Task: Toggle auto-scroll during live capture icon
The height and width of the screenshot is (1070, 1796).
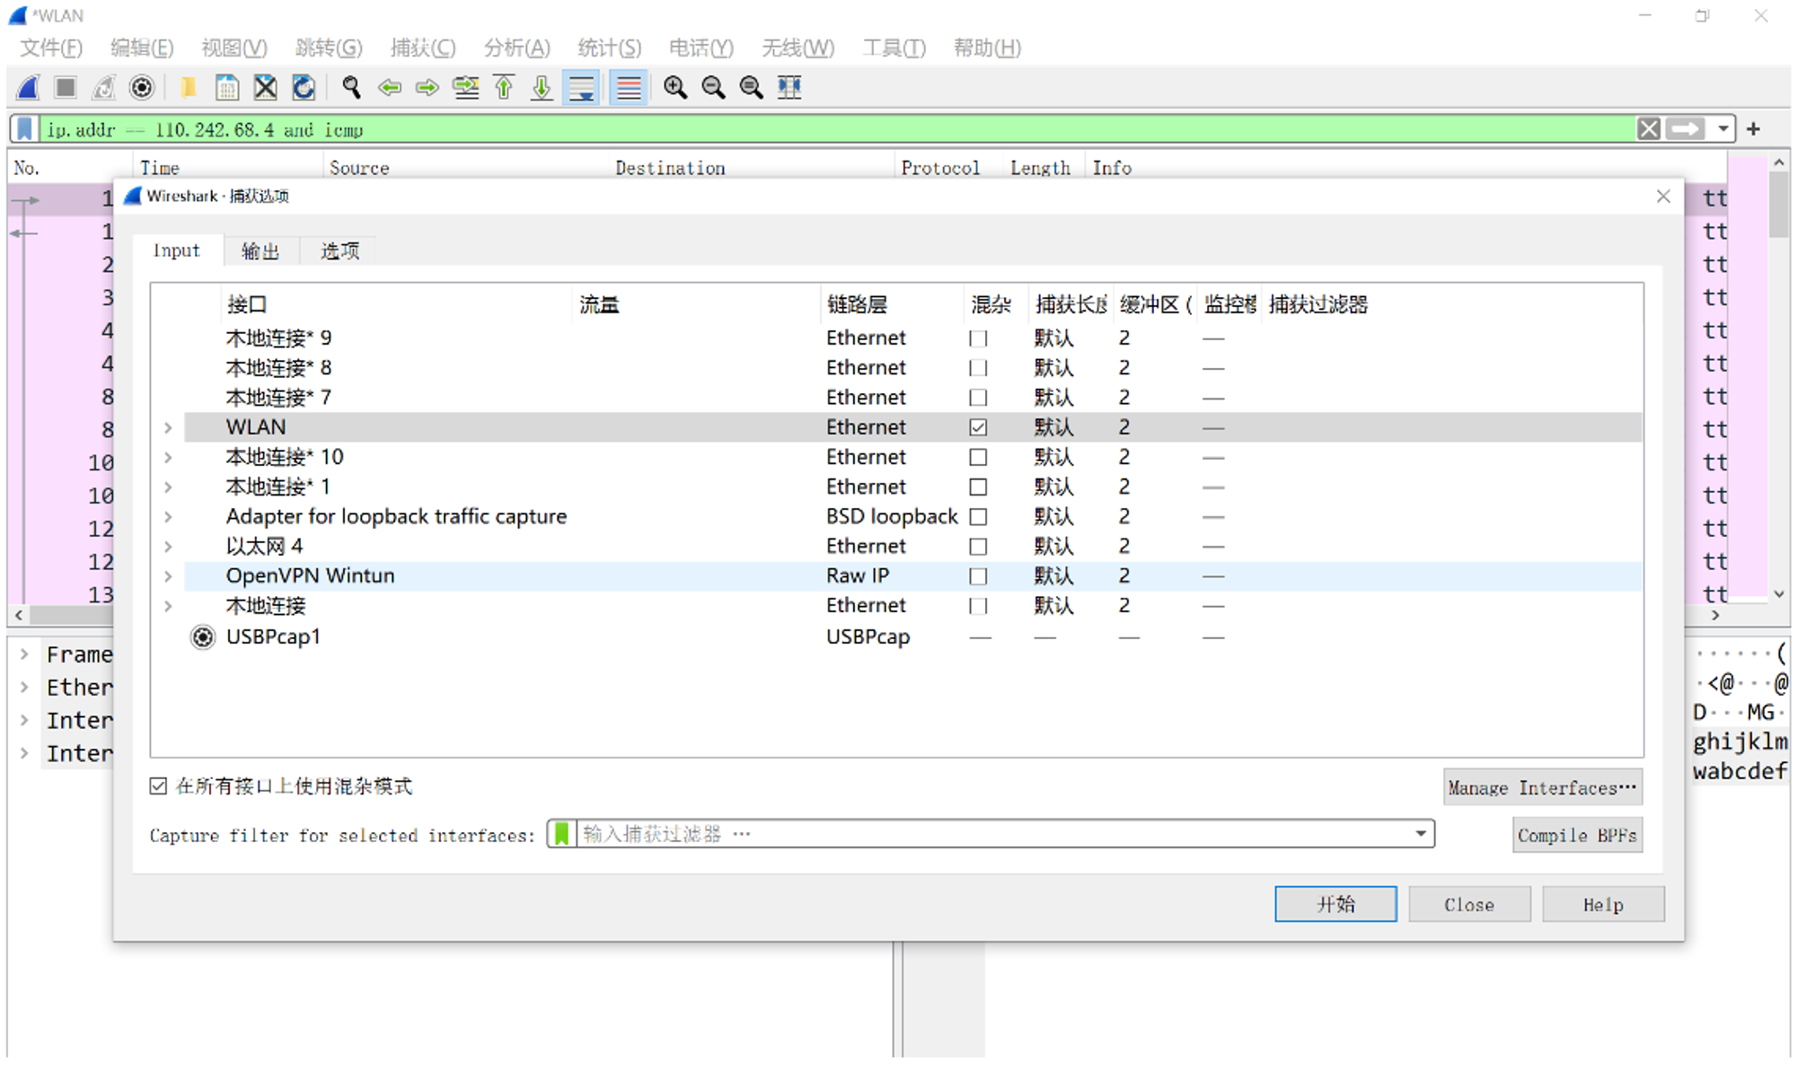Action: click(x=581, y=87)
